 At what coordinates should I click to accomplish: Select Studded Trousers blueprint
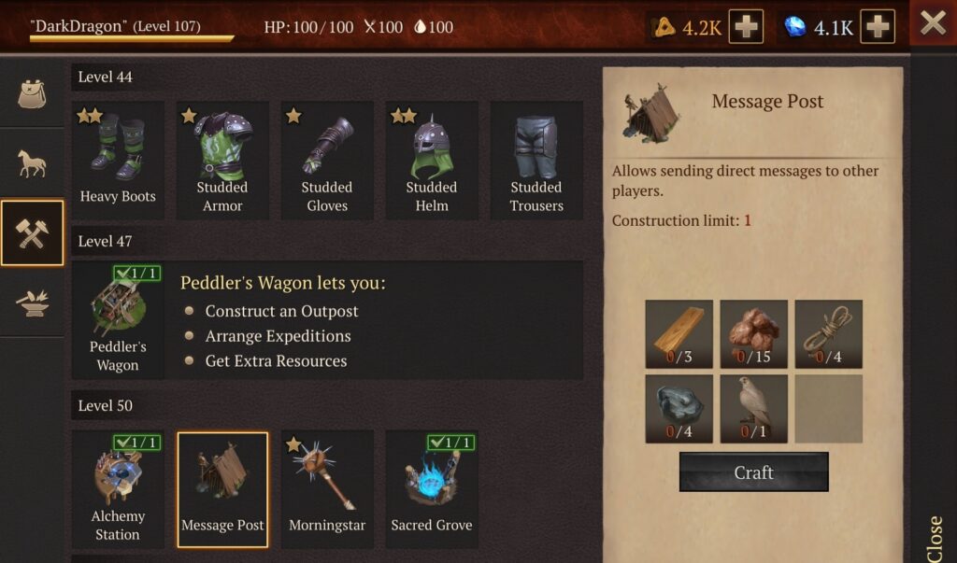tap(536, 161)
